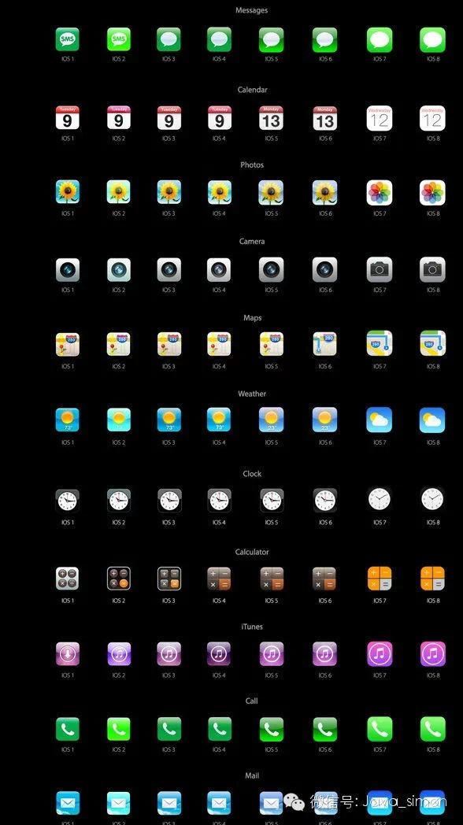Open the iOS 3 Calendar icon
Viewport: 463px width, 825px height.
tap(169, 118)
